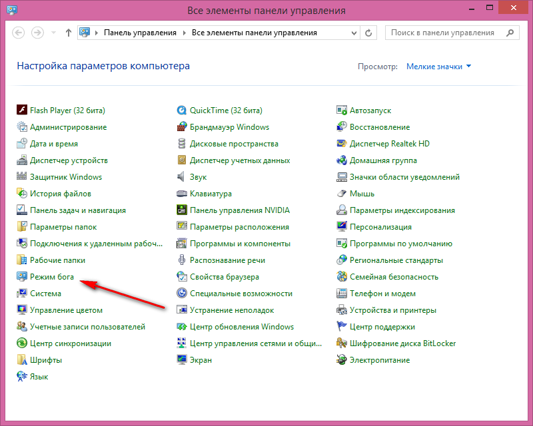Open 'Учетные записи пользователей' link

click(x=88, y=326)
